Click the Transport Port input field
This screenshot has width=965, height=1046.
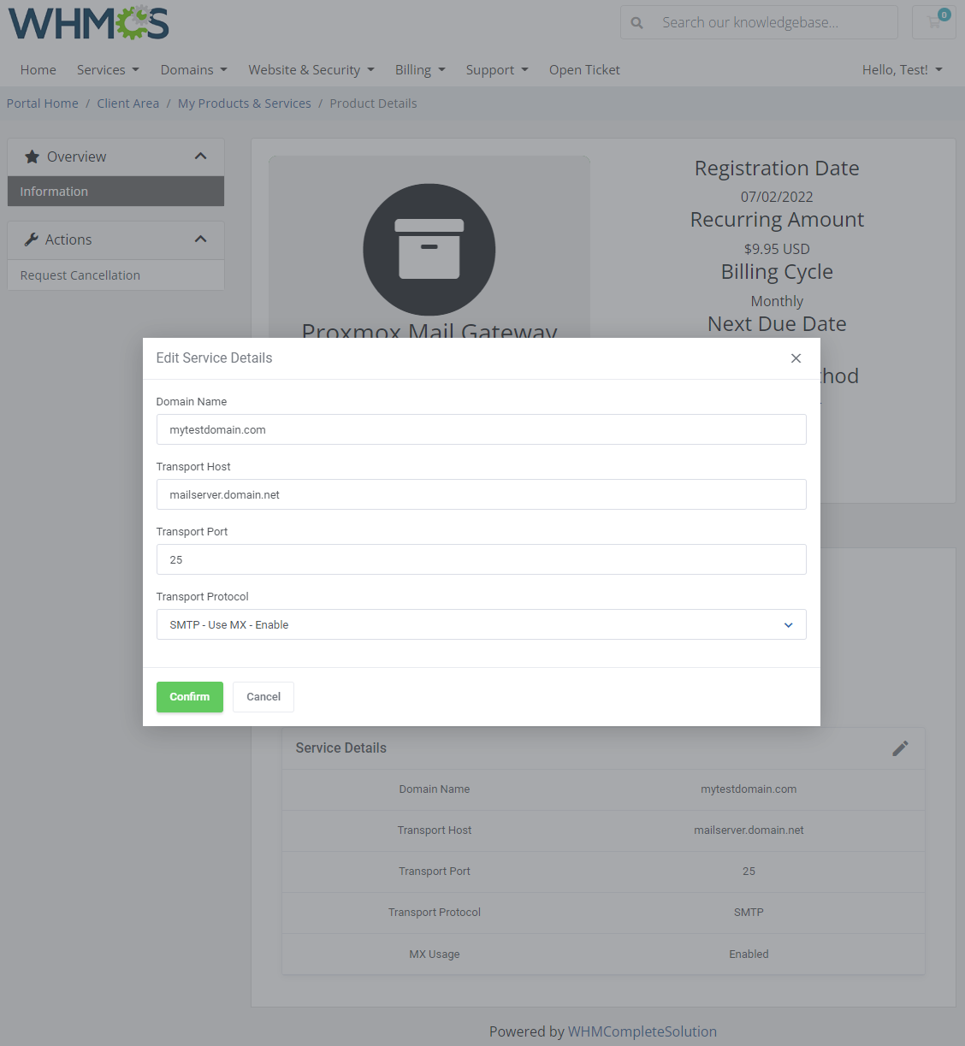[482, 559]
